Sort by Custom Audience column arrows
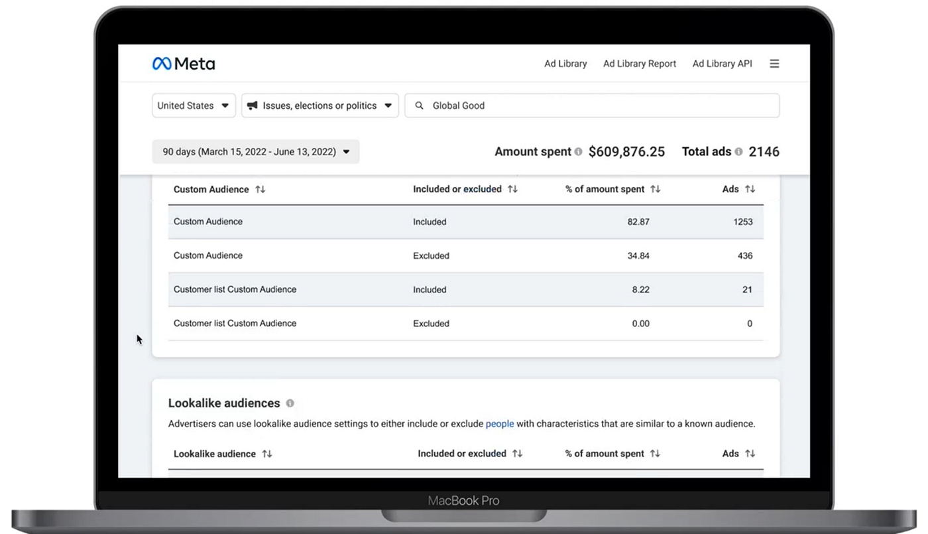 [261, 189]
